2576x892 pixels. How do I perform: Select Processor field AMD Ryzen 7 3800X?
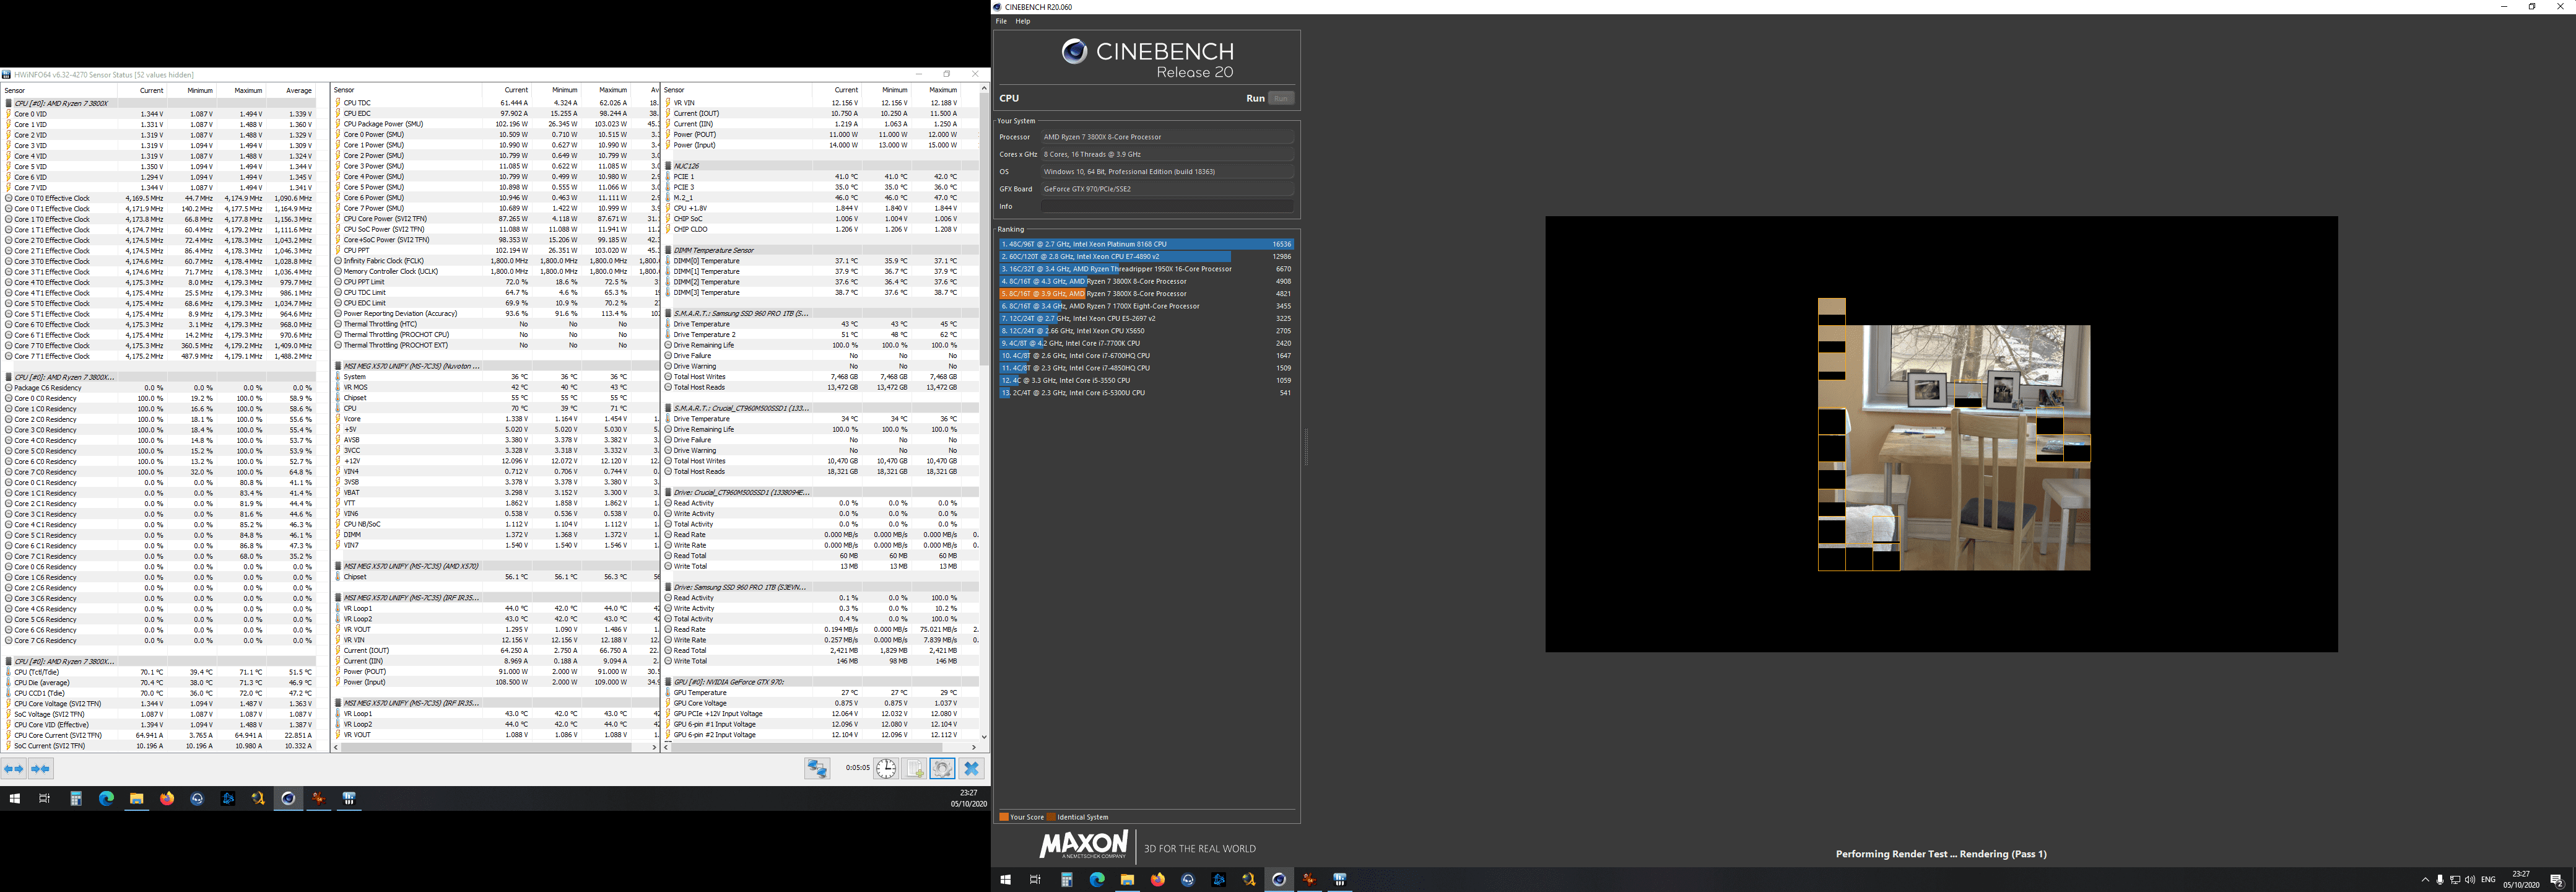(1167, 137)
